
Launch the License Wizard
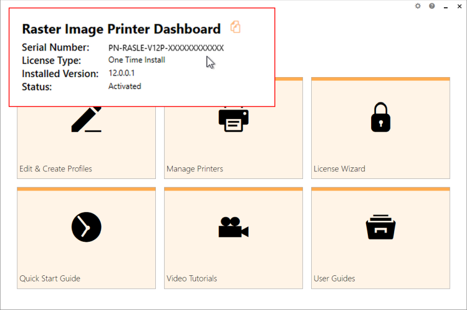[x=381, y=128]
